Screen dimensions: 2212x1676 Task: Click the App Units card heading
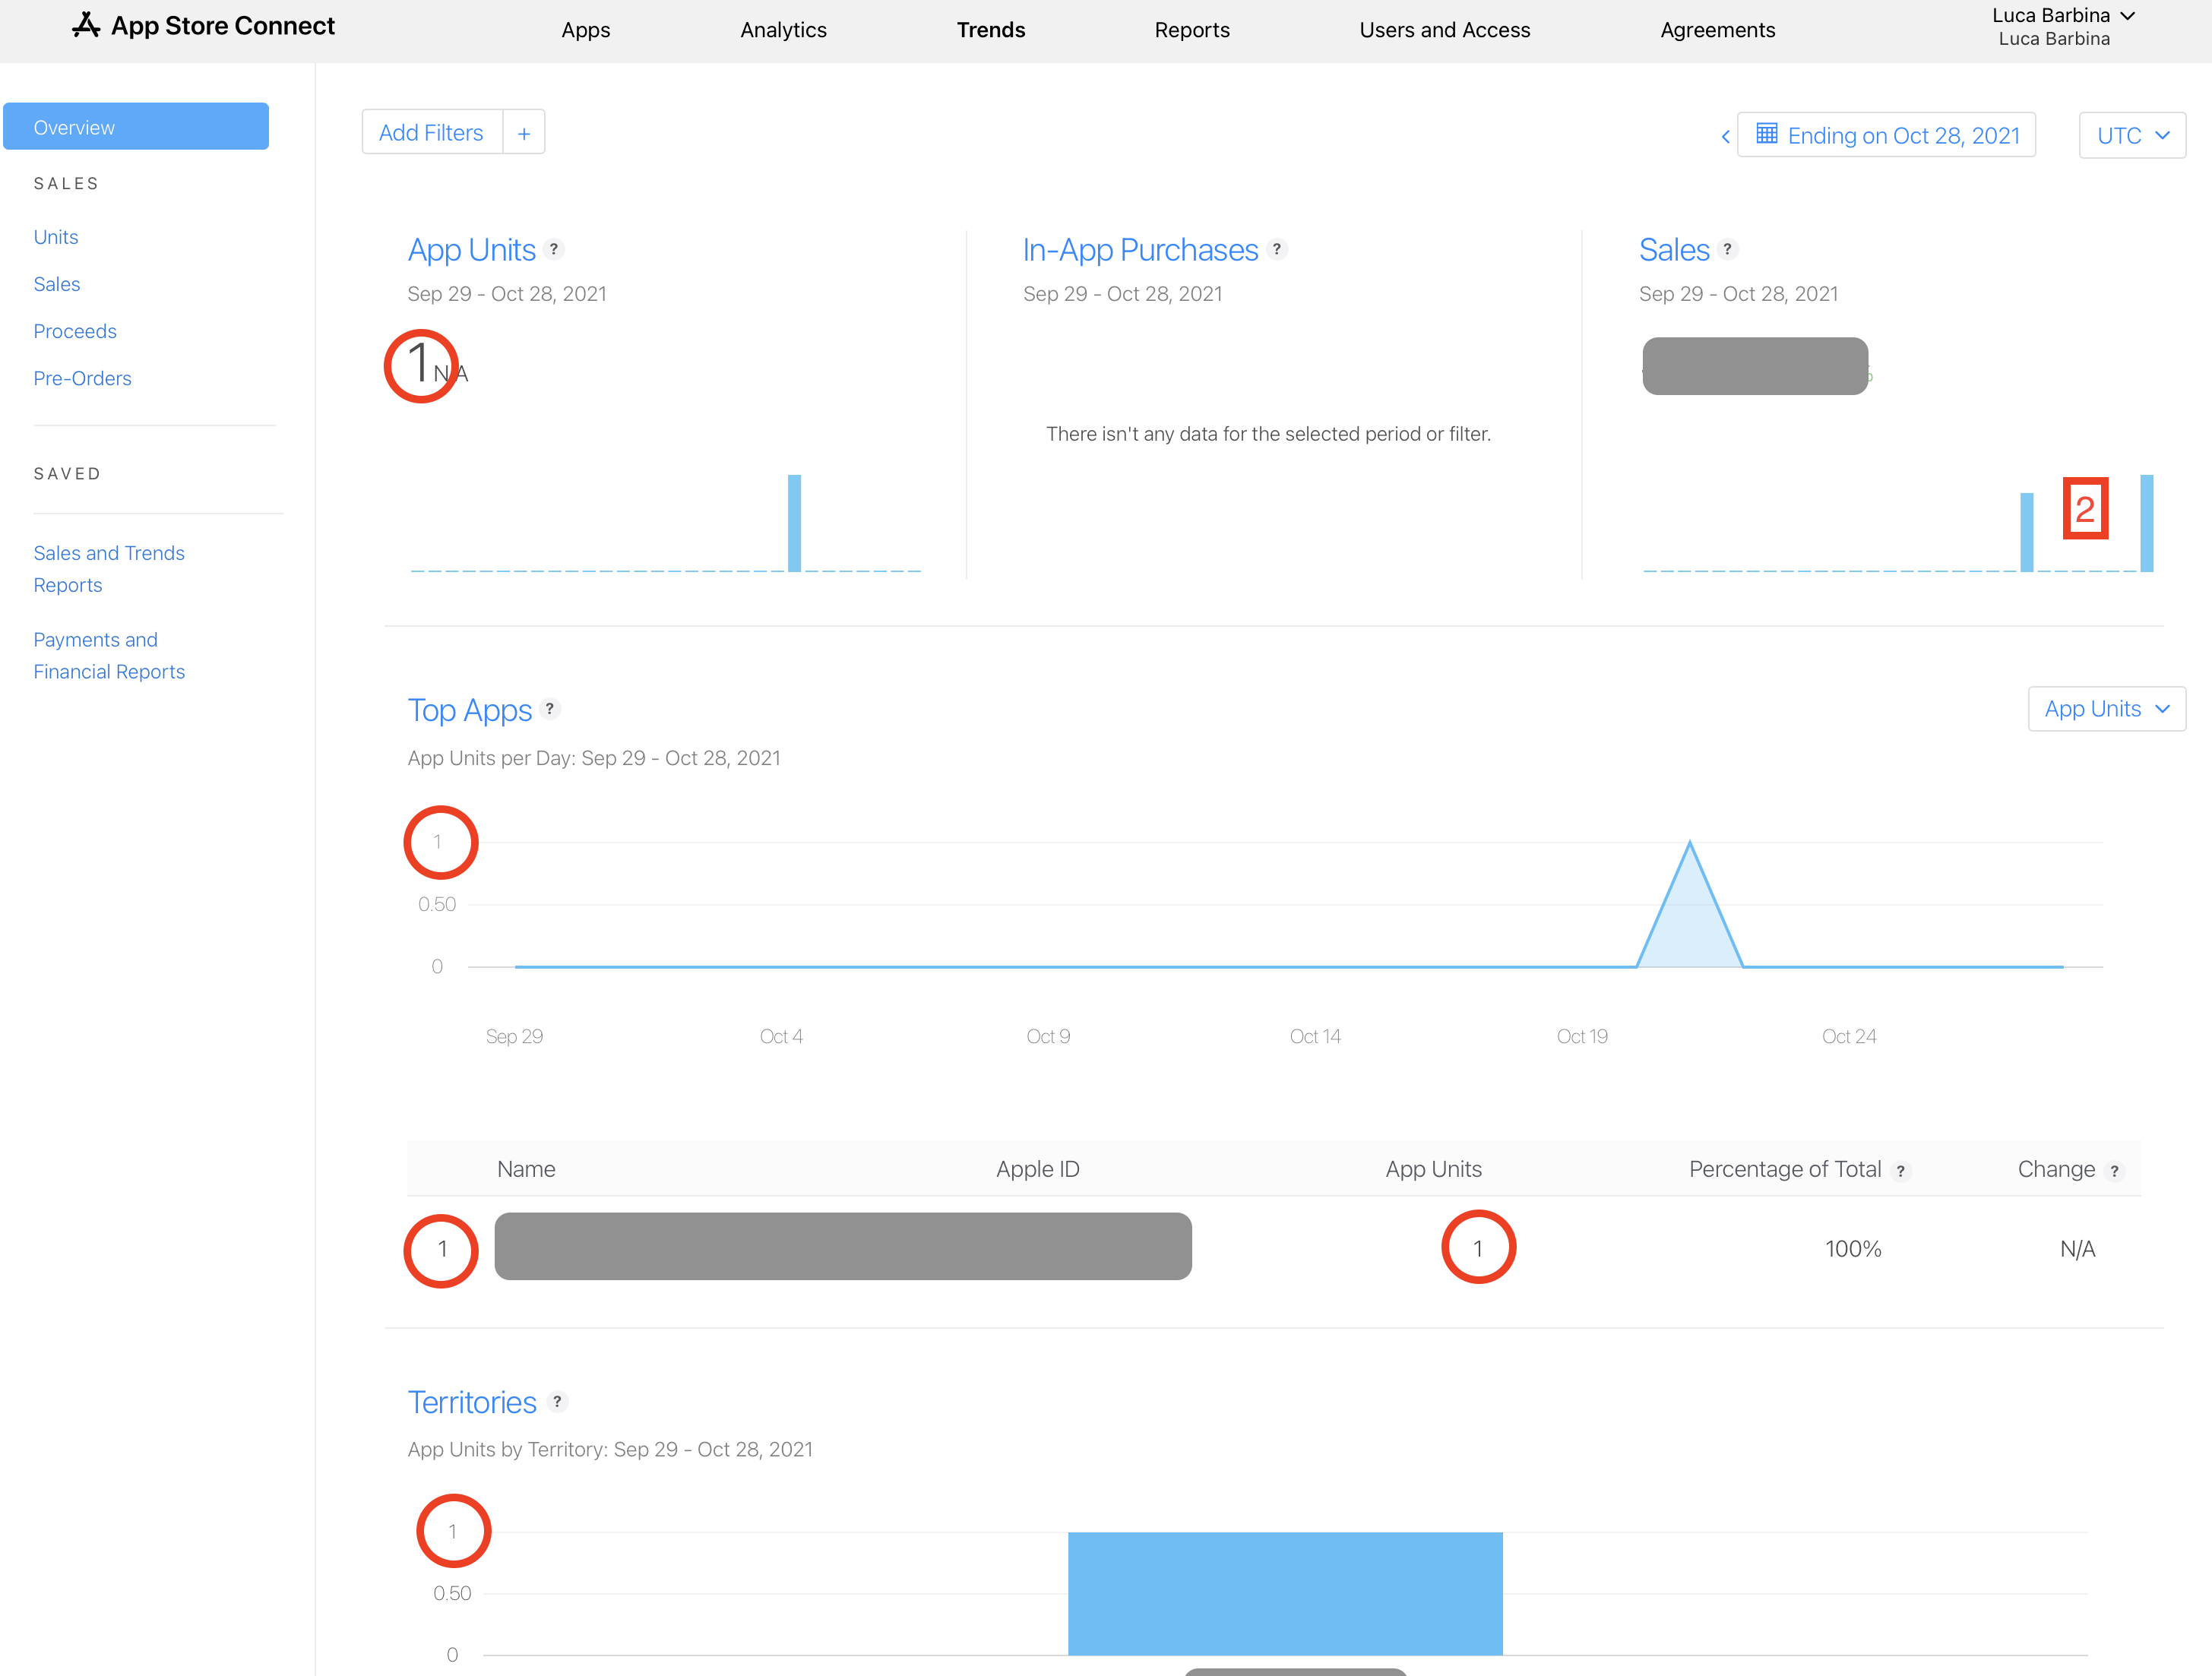(x=472, y=250)
